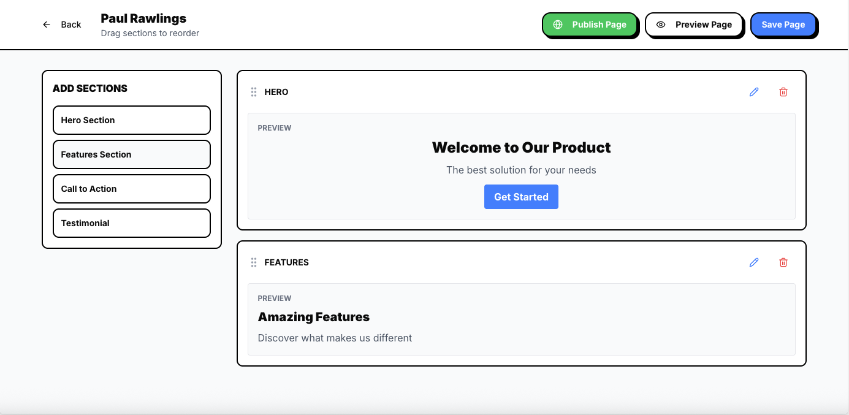Click the Features section drag handle
849x415 pixels.
(254, 262)
